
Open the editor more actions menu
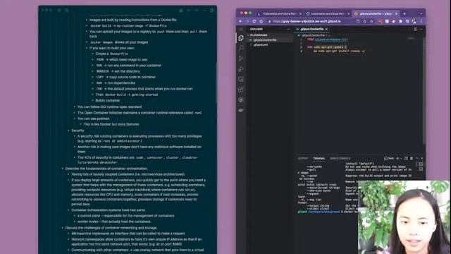(x=421, y=29)
